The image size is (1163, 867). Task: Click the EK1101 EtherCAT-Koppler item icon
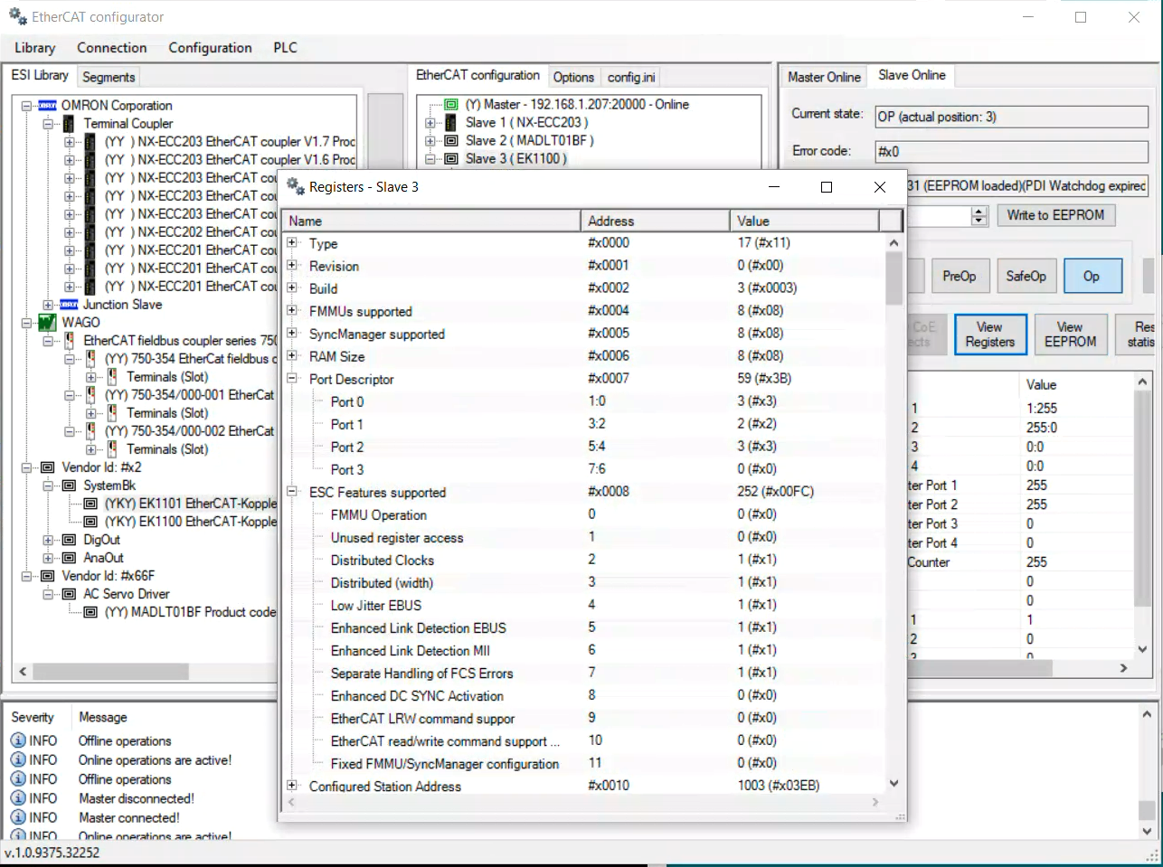tap(90, 504)
